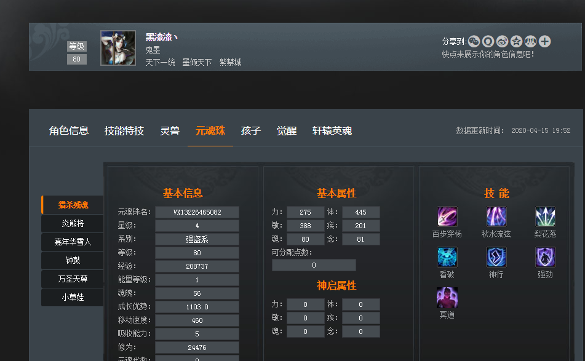
Task: Click the 元魂珠名 value field
Action: pos(197,212)
